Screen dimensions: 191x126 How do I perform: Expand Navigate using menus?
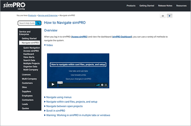tap(58, 97)
